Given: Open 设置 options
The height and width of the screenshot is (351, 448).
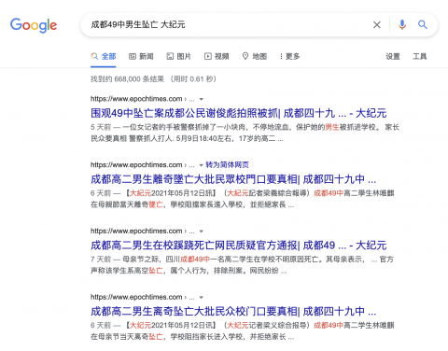Looking at the screenshot, I should point(393,56).
